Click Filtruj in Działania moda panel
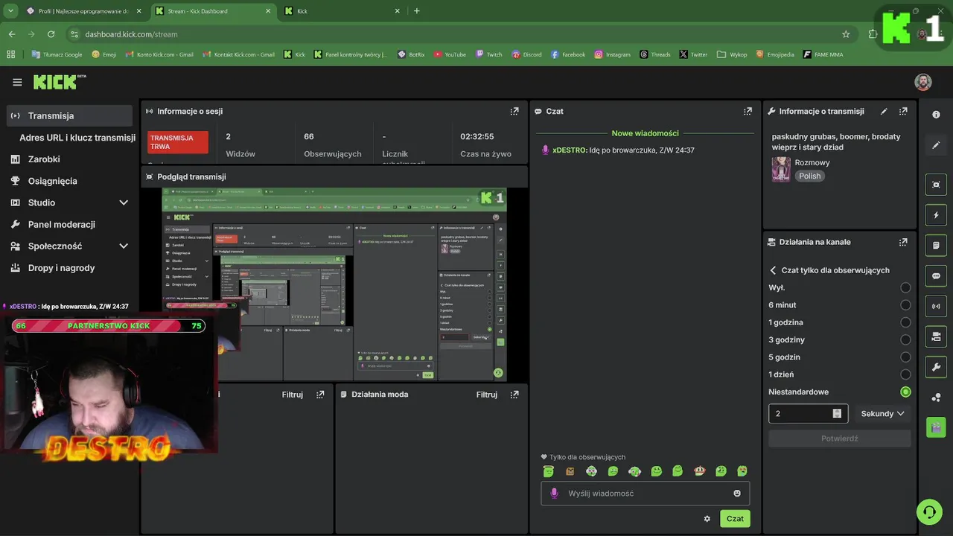 487,395
